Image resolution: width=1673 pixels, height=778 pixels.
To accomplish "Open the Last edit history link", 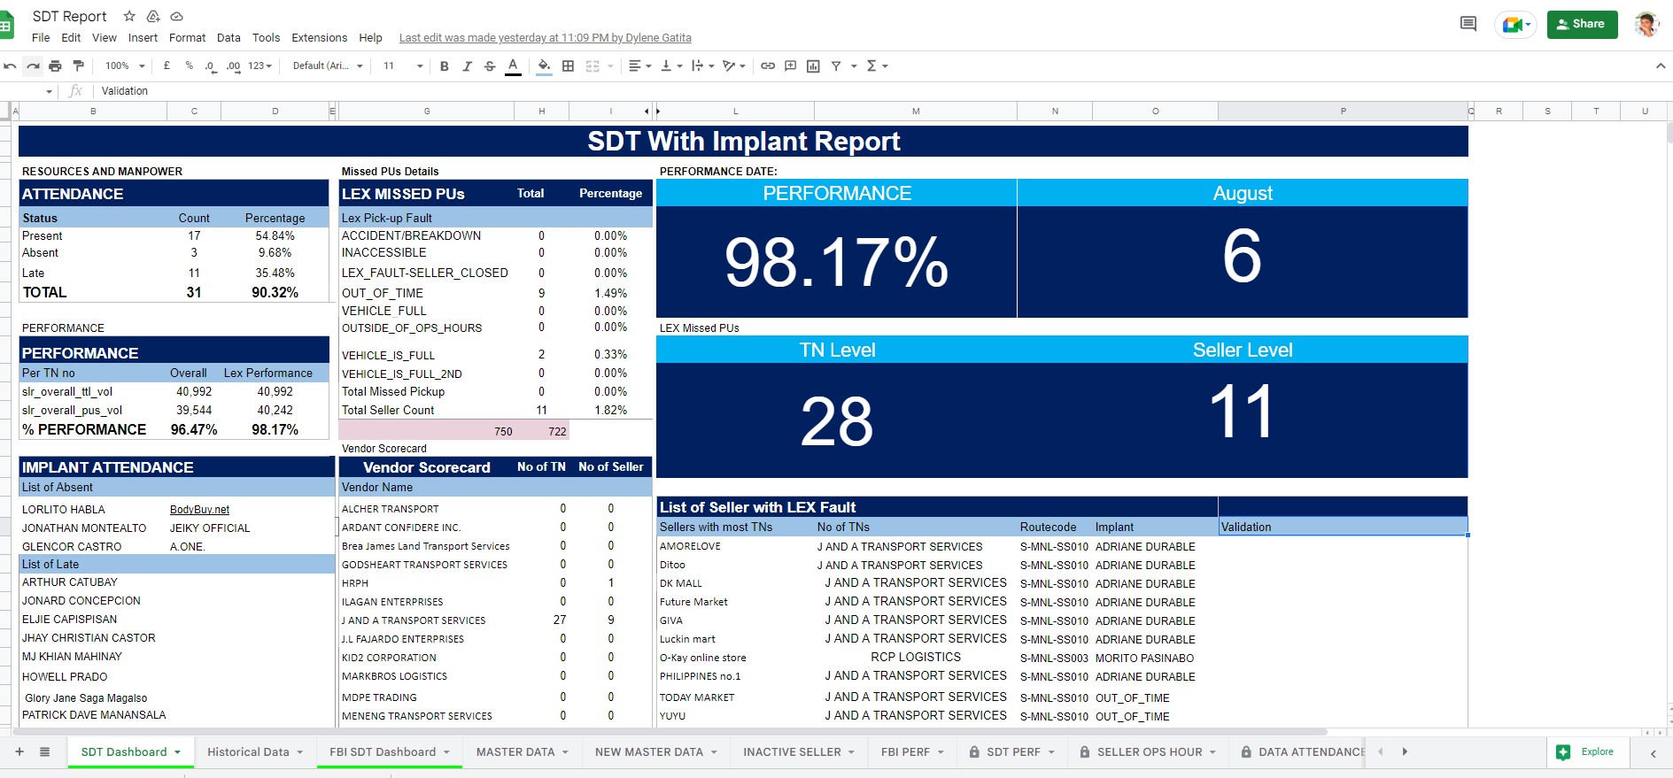I will [545, 37].
